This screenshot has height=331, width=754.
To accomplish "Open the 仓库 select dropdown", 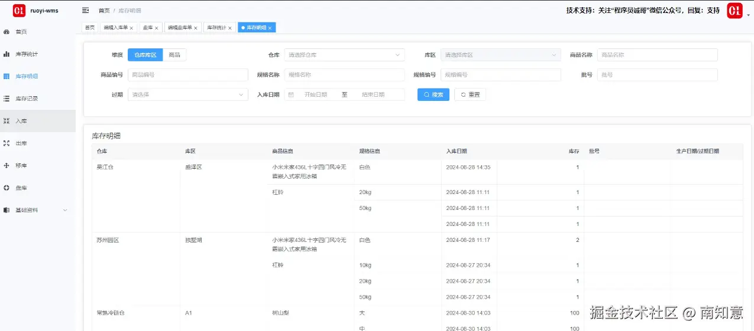I will [344, 55].
